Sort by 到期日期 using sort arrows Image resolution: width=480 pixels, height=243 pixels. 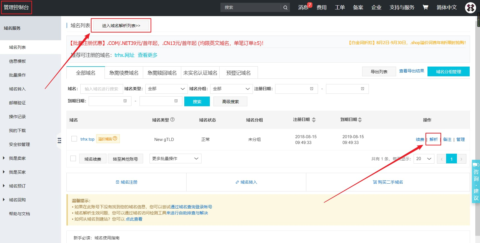(x=360, y=120)
